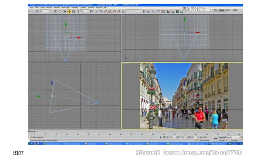Click the Mirror tool icon
Image resolution: width=257 pixels, height=160 pixels.
point(144,12)
